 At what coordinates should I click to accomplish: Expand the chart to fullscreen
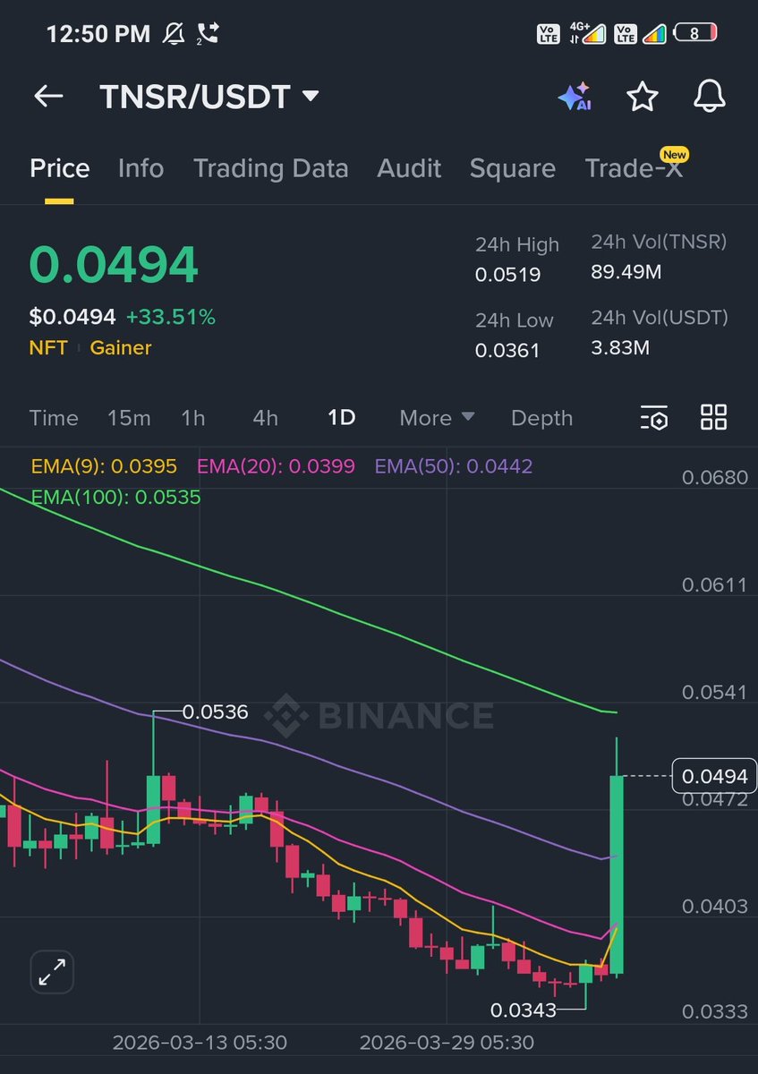pos(51,972)
